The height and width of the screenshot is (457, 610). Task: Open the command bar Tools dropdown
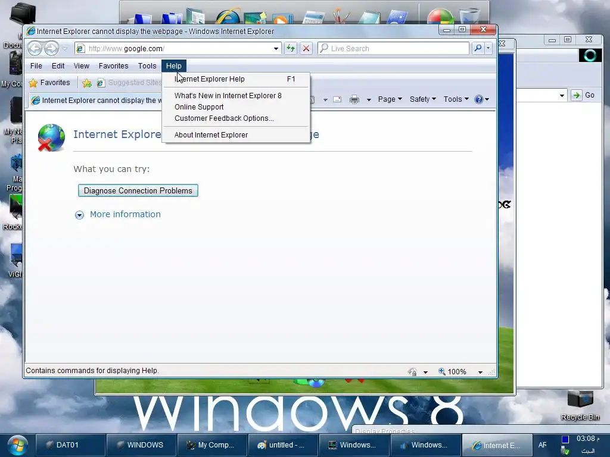[456, 99]
